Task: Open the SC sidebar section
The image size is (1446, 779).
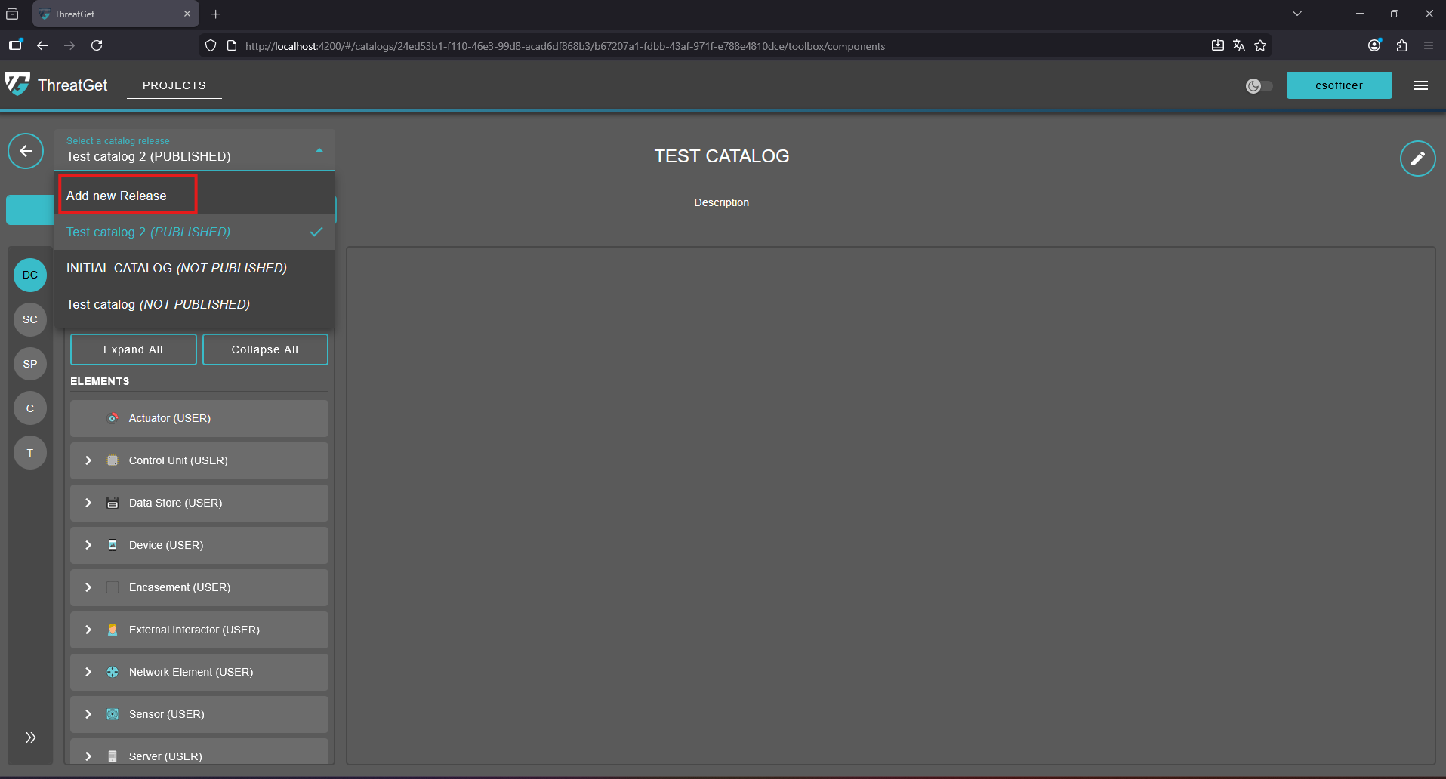Action: click(x=30, y=319)
